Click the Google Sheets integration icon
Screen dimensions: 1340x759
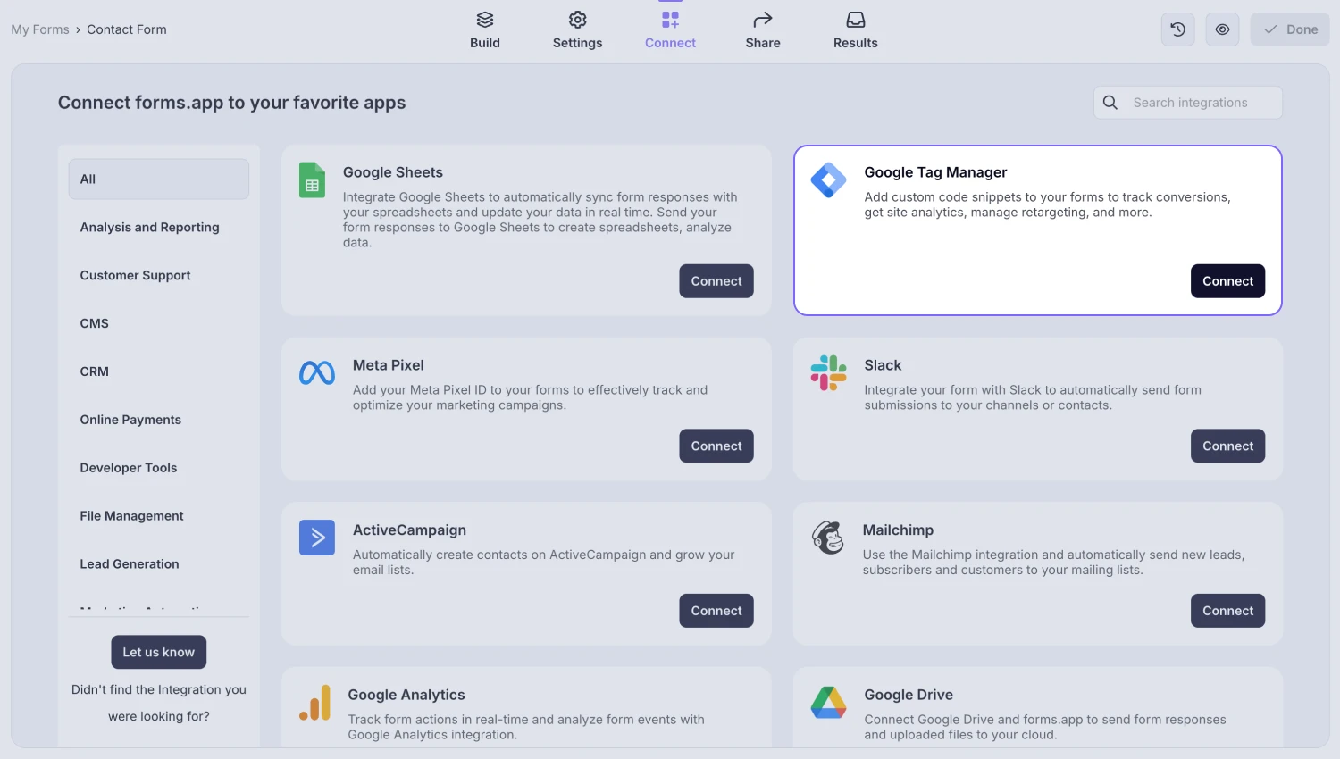[312, 180]
